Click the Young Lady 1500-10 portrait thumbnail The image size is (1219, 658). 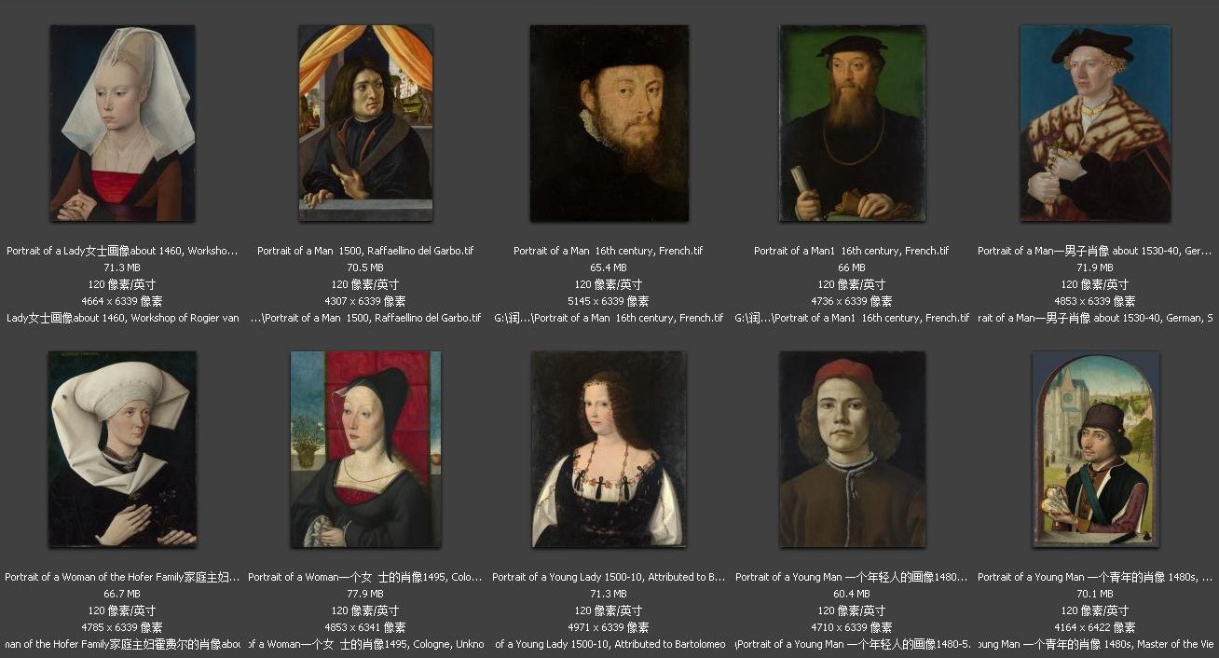click(x=609, y=449)
